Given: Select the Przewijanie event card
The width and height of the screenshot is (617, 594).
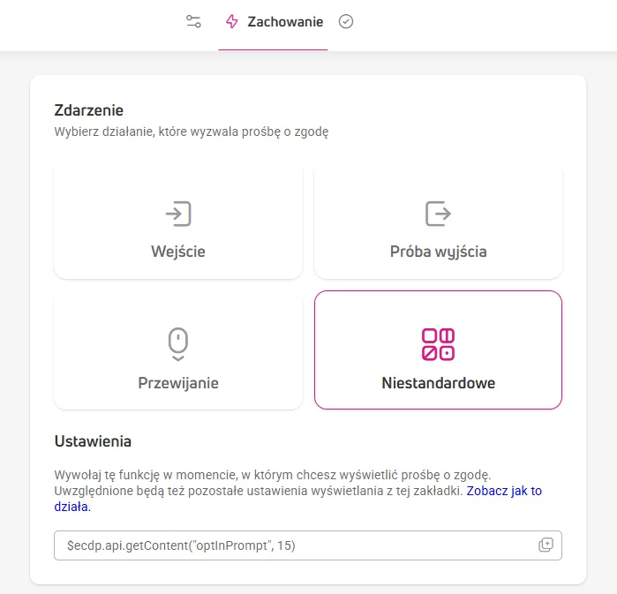Looking at the screenshot, I should pos(178,350).
